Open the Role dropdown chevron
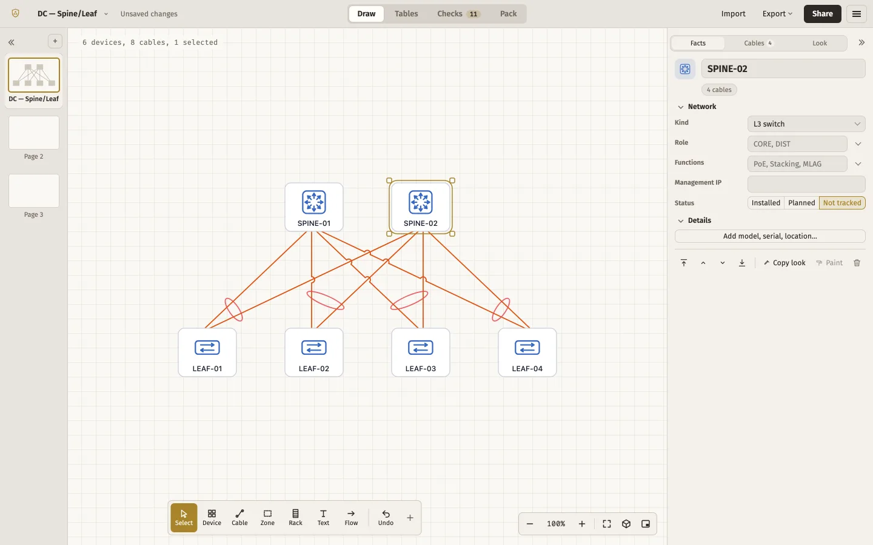 [x=858, y=144]
